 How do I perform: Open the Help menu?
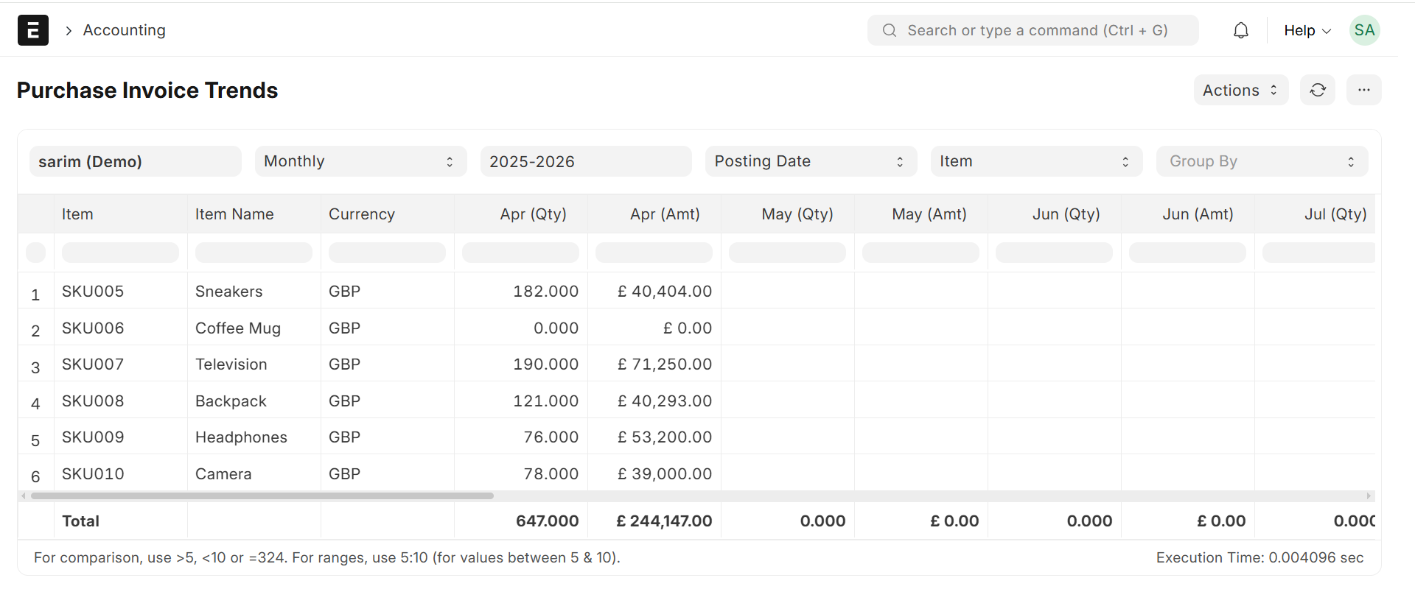click(x=1307, y=30)
